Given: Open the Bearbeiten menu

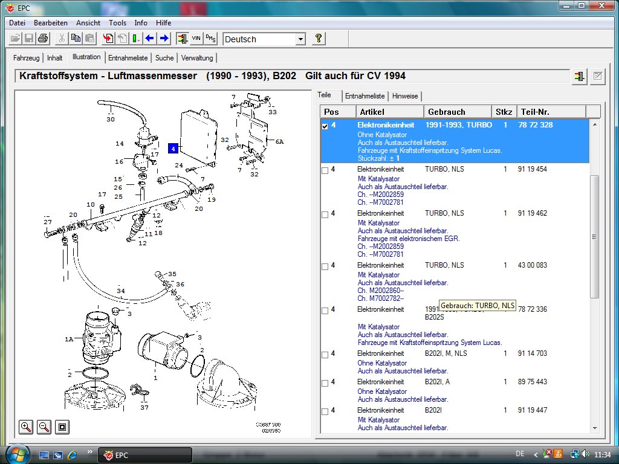Looking at the screenshot, I should point(51,23).
